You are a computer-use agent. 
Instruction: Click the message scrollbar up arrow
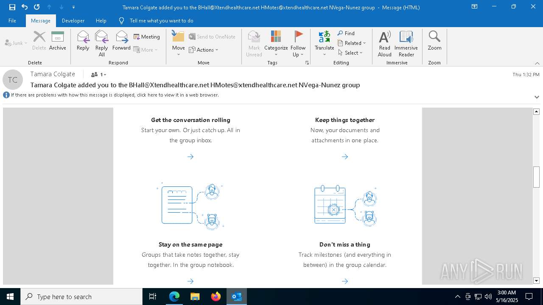click(536, 111)
